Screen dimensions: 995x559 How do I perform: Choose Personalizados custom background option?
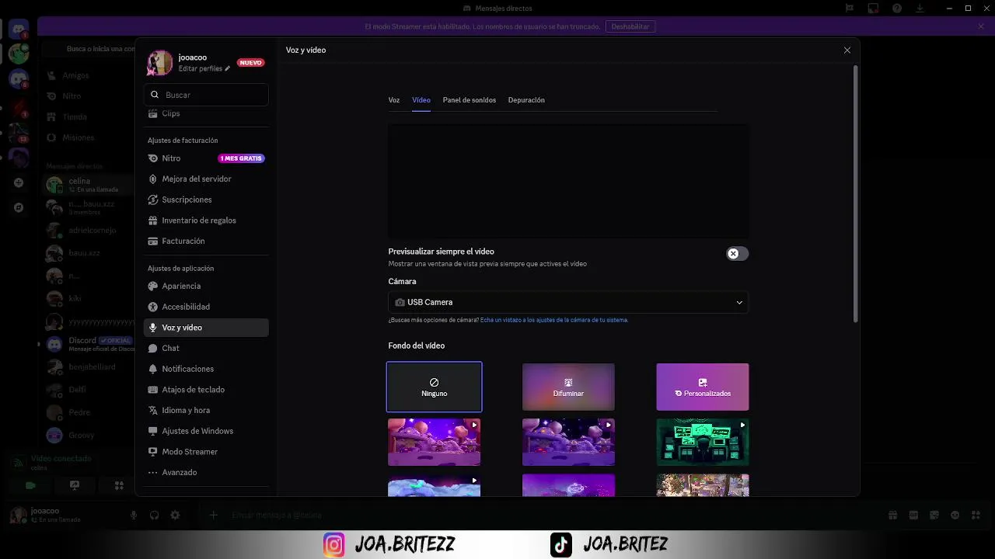[x=703, y=387]
